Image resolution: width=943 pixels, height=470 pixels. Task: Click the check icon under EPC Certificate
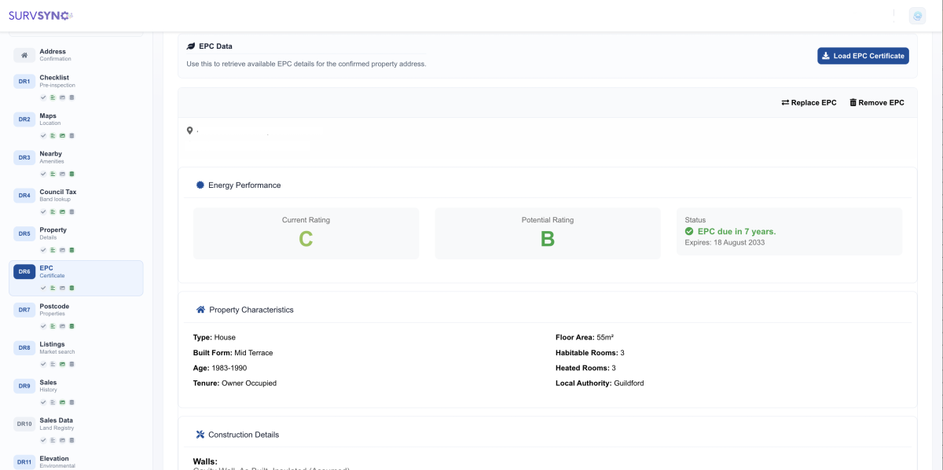point(44,288)
